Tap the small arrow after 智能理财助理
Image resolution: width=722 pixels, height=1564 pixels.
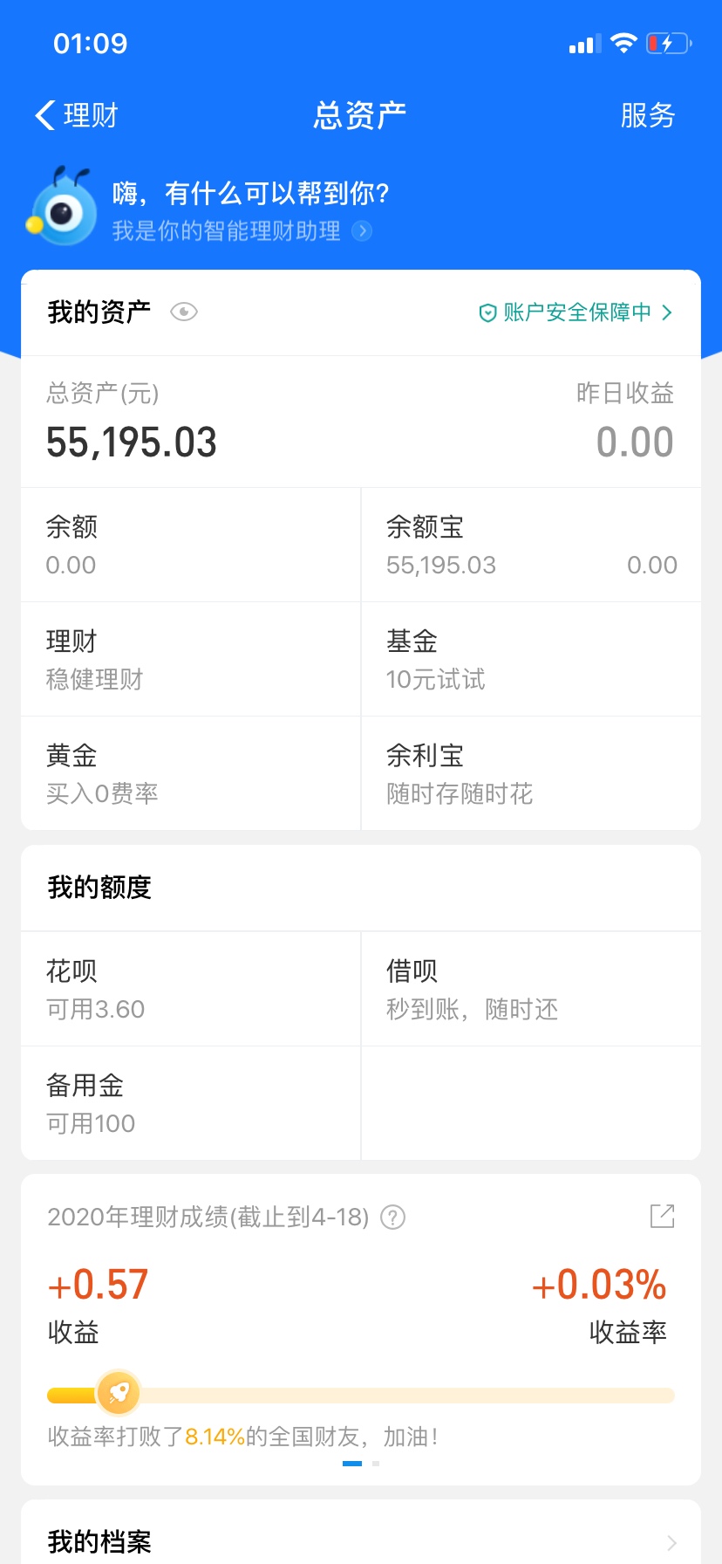pyautogui.click(x=361, y=231)
